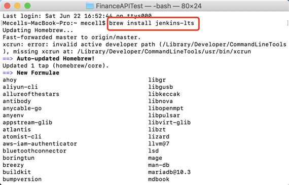
Task: Click the formula name 'libzt'
Action: coord(157,130)
